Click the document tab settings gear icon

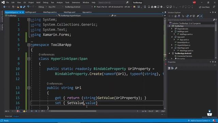pos(165,12)
